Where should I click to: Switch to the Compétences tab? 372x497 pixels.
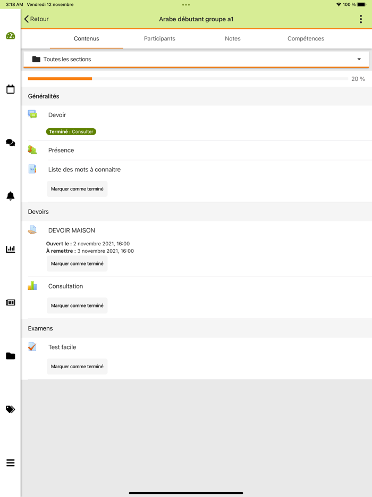point(306,39)
